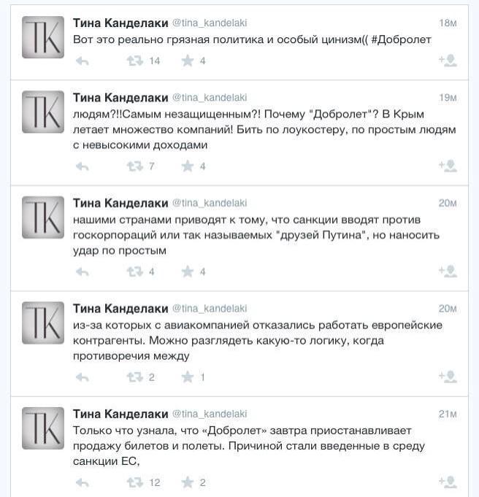Favorite the tweet with 1 favorite
The height and width of the screenshot is (497, 479).
188,377
